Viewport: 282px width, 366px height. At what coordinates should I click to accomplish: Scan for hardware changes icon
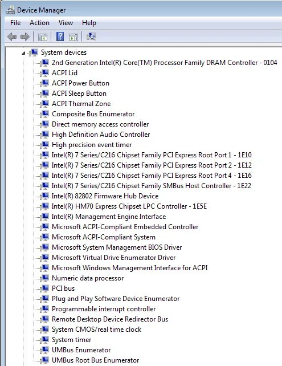pyautogui.click(x=91, y=36)
